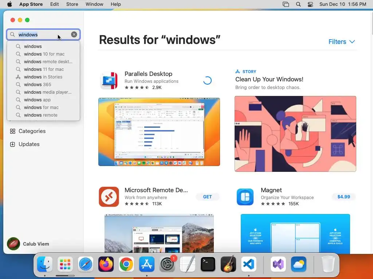Launch GarageBand from the Dock
The image size is (373, 279).
(228, 264)
